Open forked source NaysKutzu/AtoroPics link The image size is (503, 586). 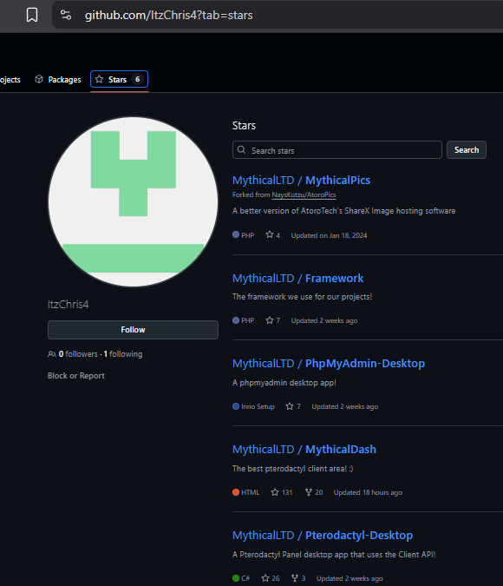pyautogui.click(x=304, y=194)
